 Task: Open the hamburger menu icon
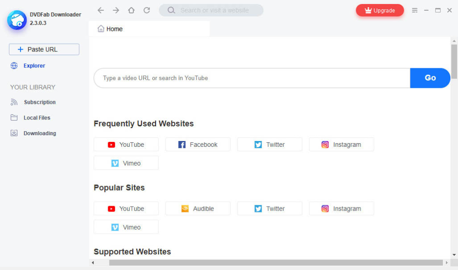[415, 11]
